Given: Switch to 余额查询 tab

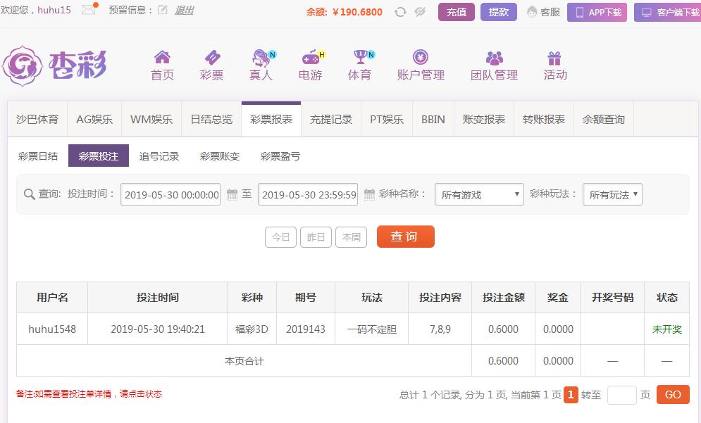Looking at the screenshot, I should [x=604, y=119].
